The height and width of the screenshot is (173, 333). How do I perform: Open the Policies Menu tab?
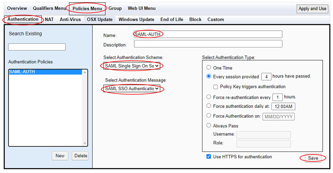point(87,9)
